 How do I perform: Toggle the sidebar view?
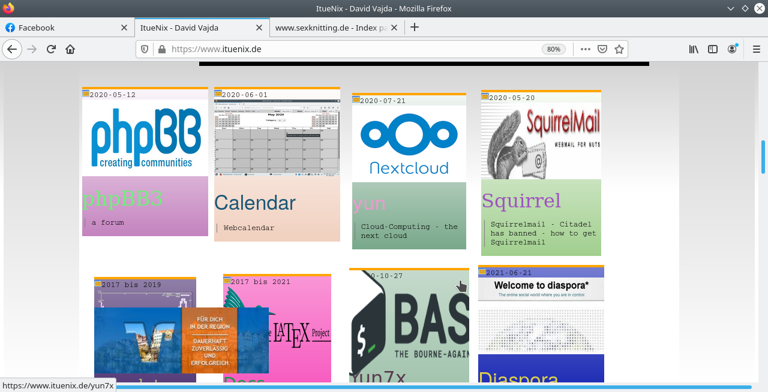point(713,49)
